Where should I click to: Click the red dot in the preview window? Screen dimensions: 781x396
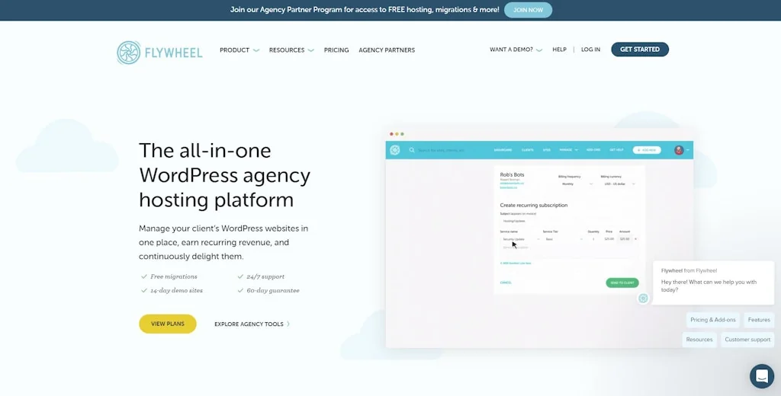[391, 134]
